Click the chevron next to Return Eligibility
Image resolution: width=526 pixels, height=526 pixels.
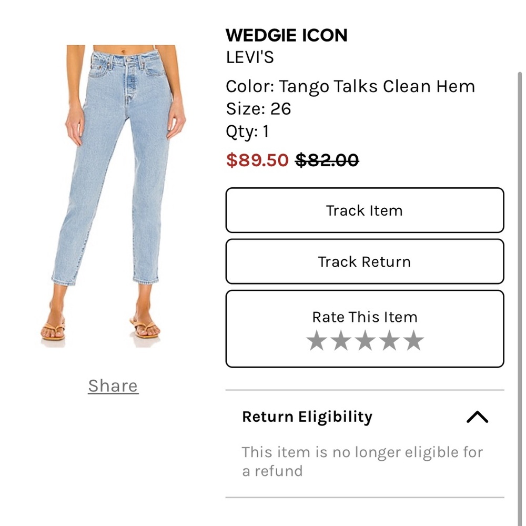(478, 417)
